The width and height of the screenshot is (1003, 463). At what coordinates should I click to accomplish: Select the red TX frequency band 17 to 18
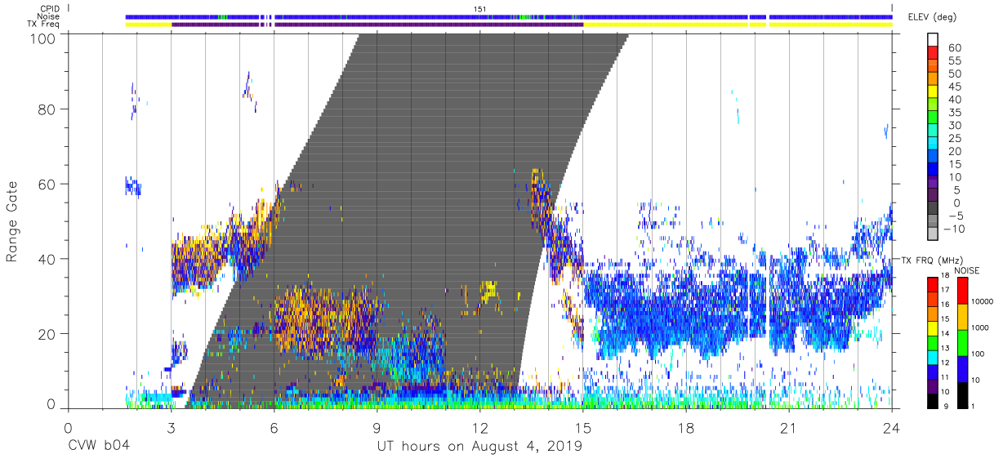point(933,283)
